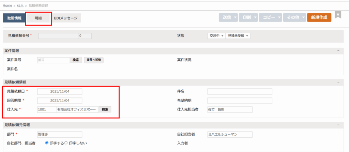Click the 案件へ移動 button
The width and height of the screenshot is (349, 152).
(x=94, y=60)
